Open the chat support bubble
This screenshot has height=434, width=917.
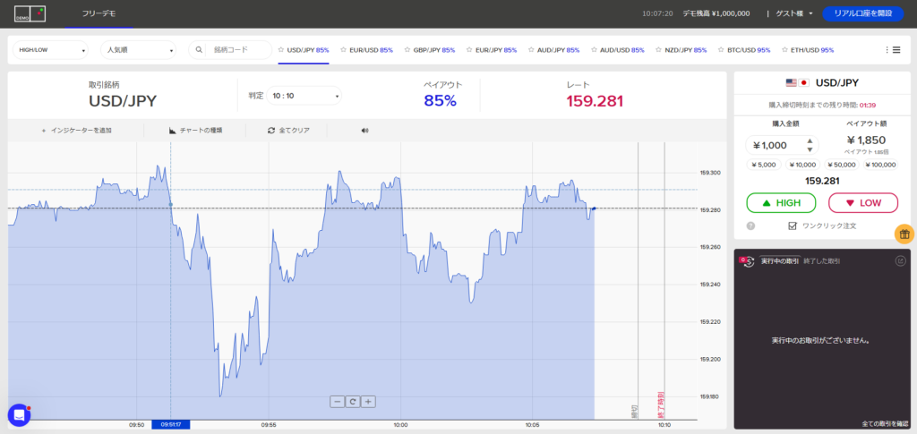click(x=19, y=415)
